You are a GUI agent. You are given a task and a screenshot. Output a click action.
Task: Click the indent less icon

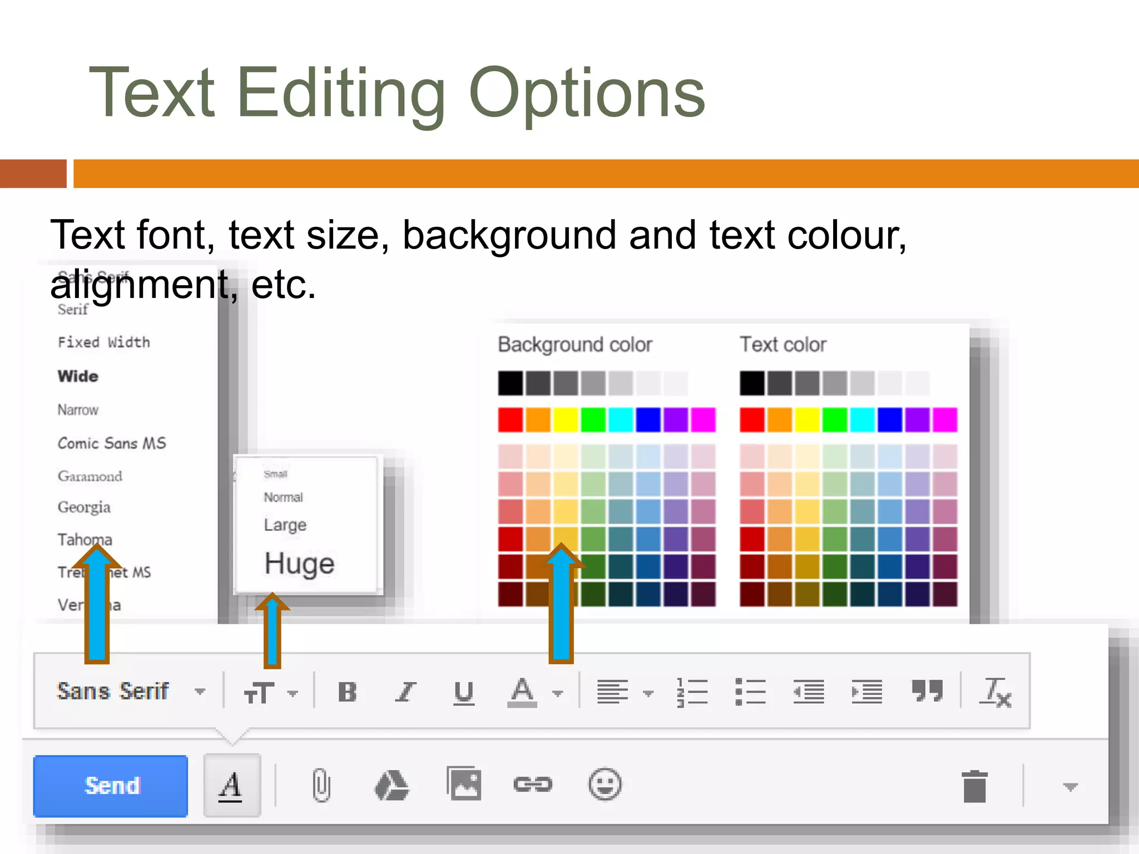[x=809, y=692]
